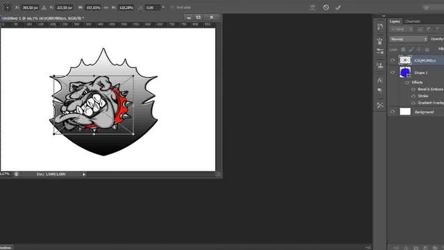Hide the top smart object layer
The width and height of the screenshot is (444, 250).
click(393, 60)
